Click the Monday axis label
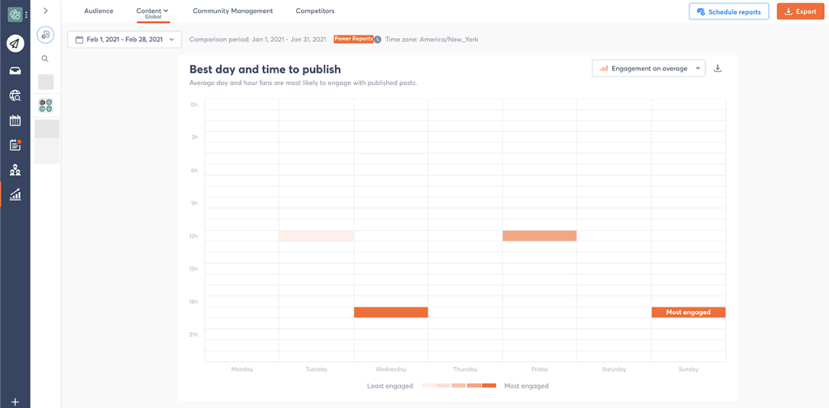 tap(242, 369)
